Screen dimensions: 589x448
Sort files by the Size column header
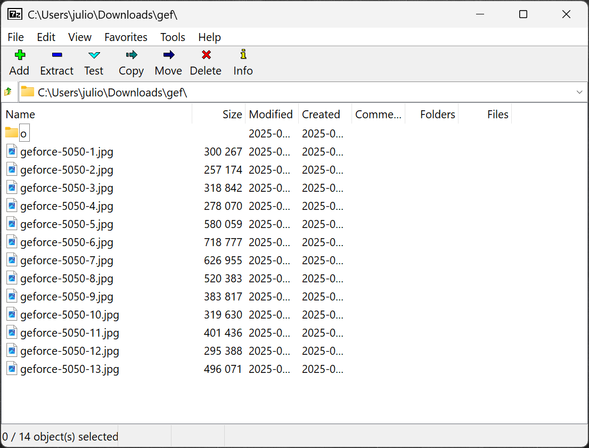(x=219, y=114)
